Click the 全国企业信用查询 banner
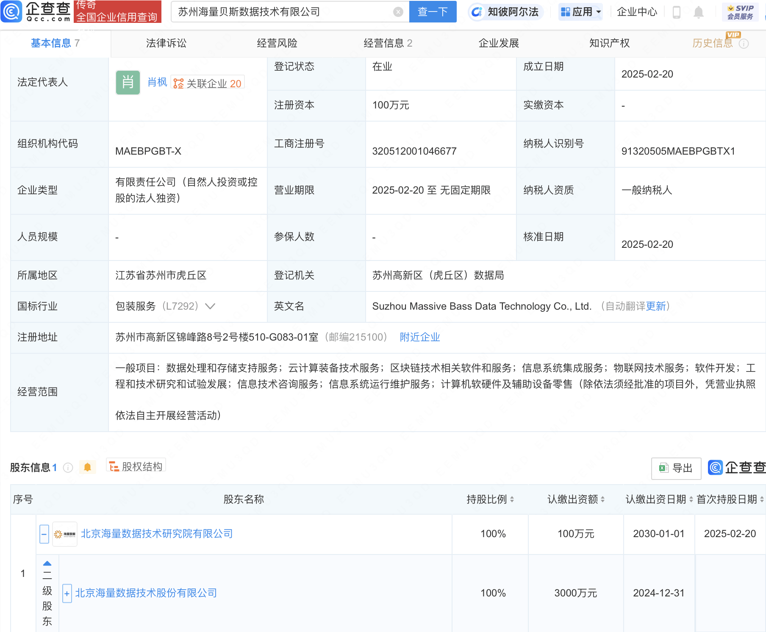The image size is (766, 632). [x=117, y=12]
